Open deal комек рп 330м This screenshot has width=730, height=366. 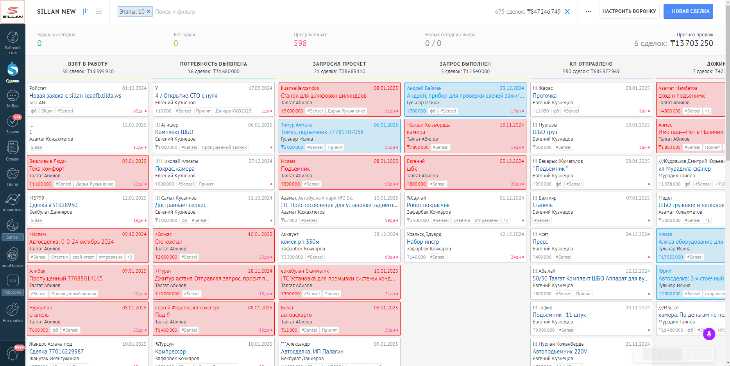pos(300,242)
